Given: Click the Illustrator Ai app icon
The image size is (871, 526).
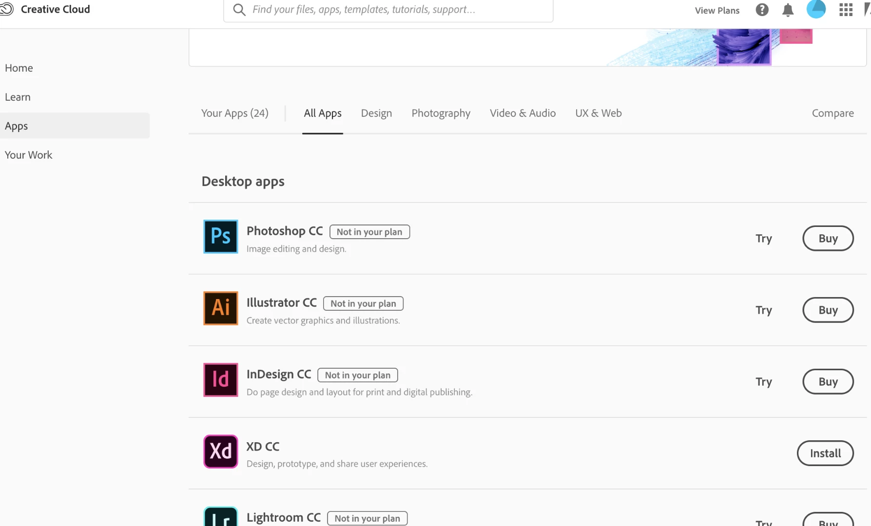Looking at the screenshot, I should coord(221,308).
